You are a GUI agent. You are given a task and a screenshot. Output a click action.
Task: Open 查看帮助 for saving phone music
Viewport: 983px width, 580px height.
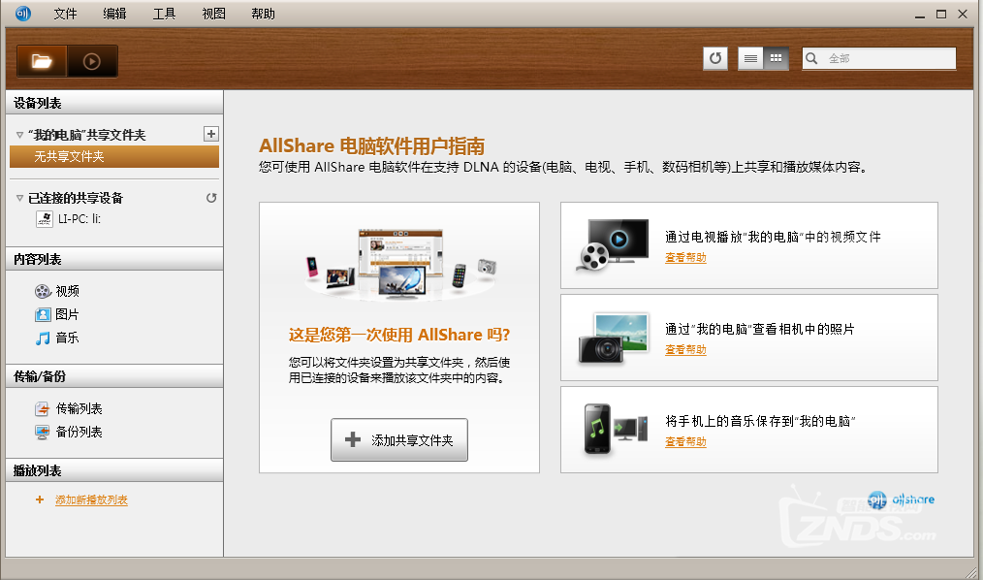coord(685,442)
